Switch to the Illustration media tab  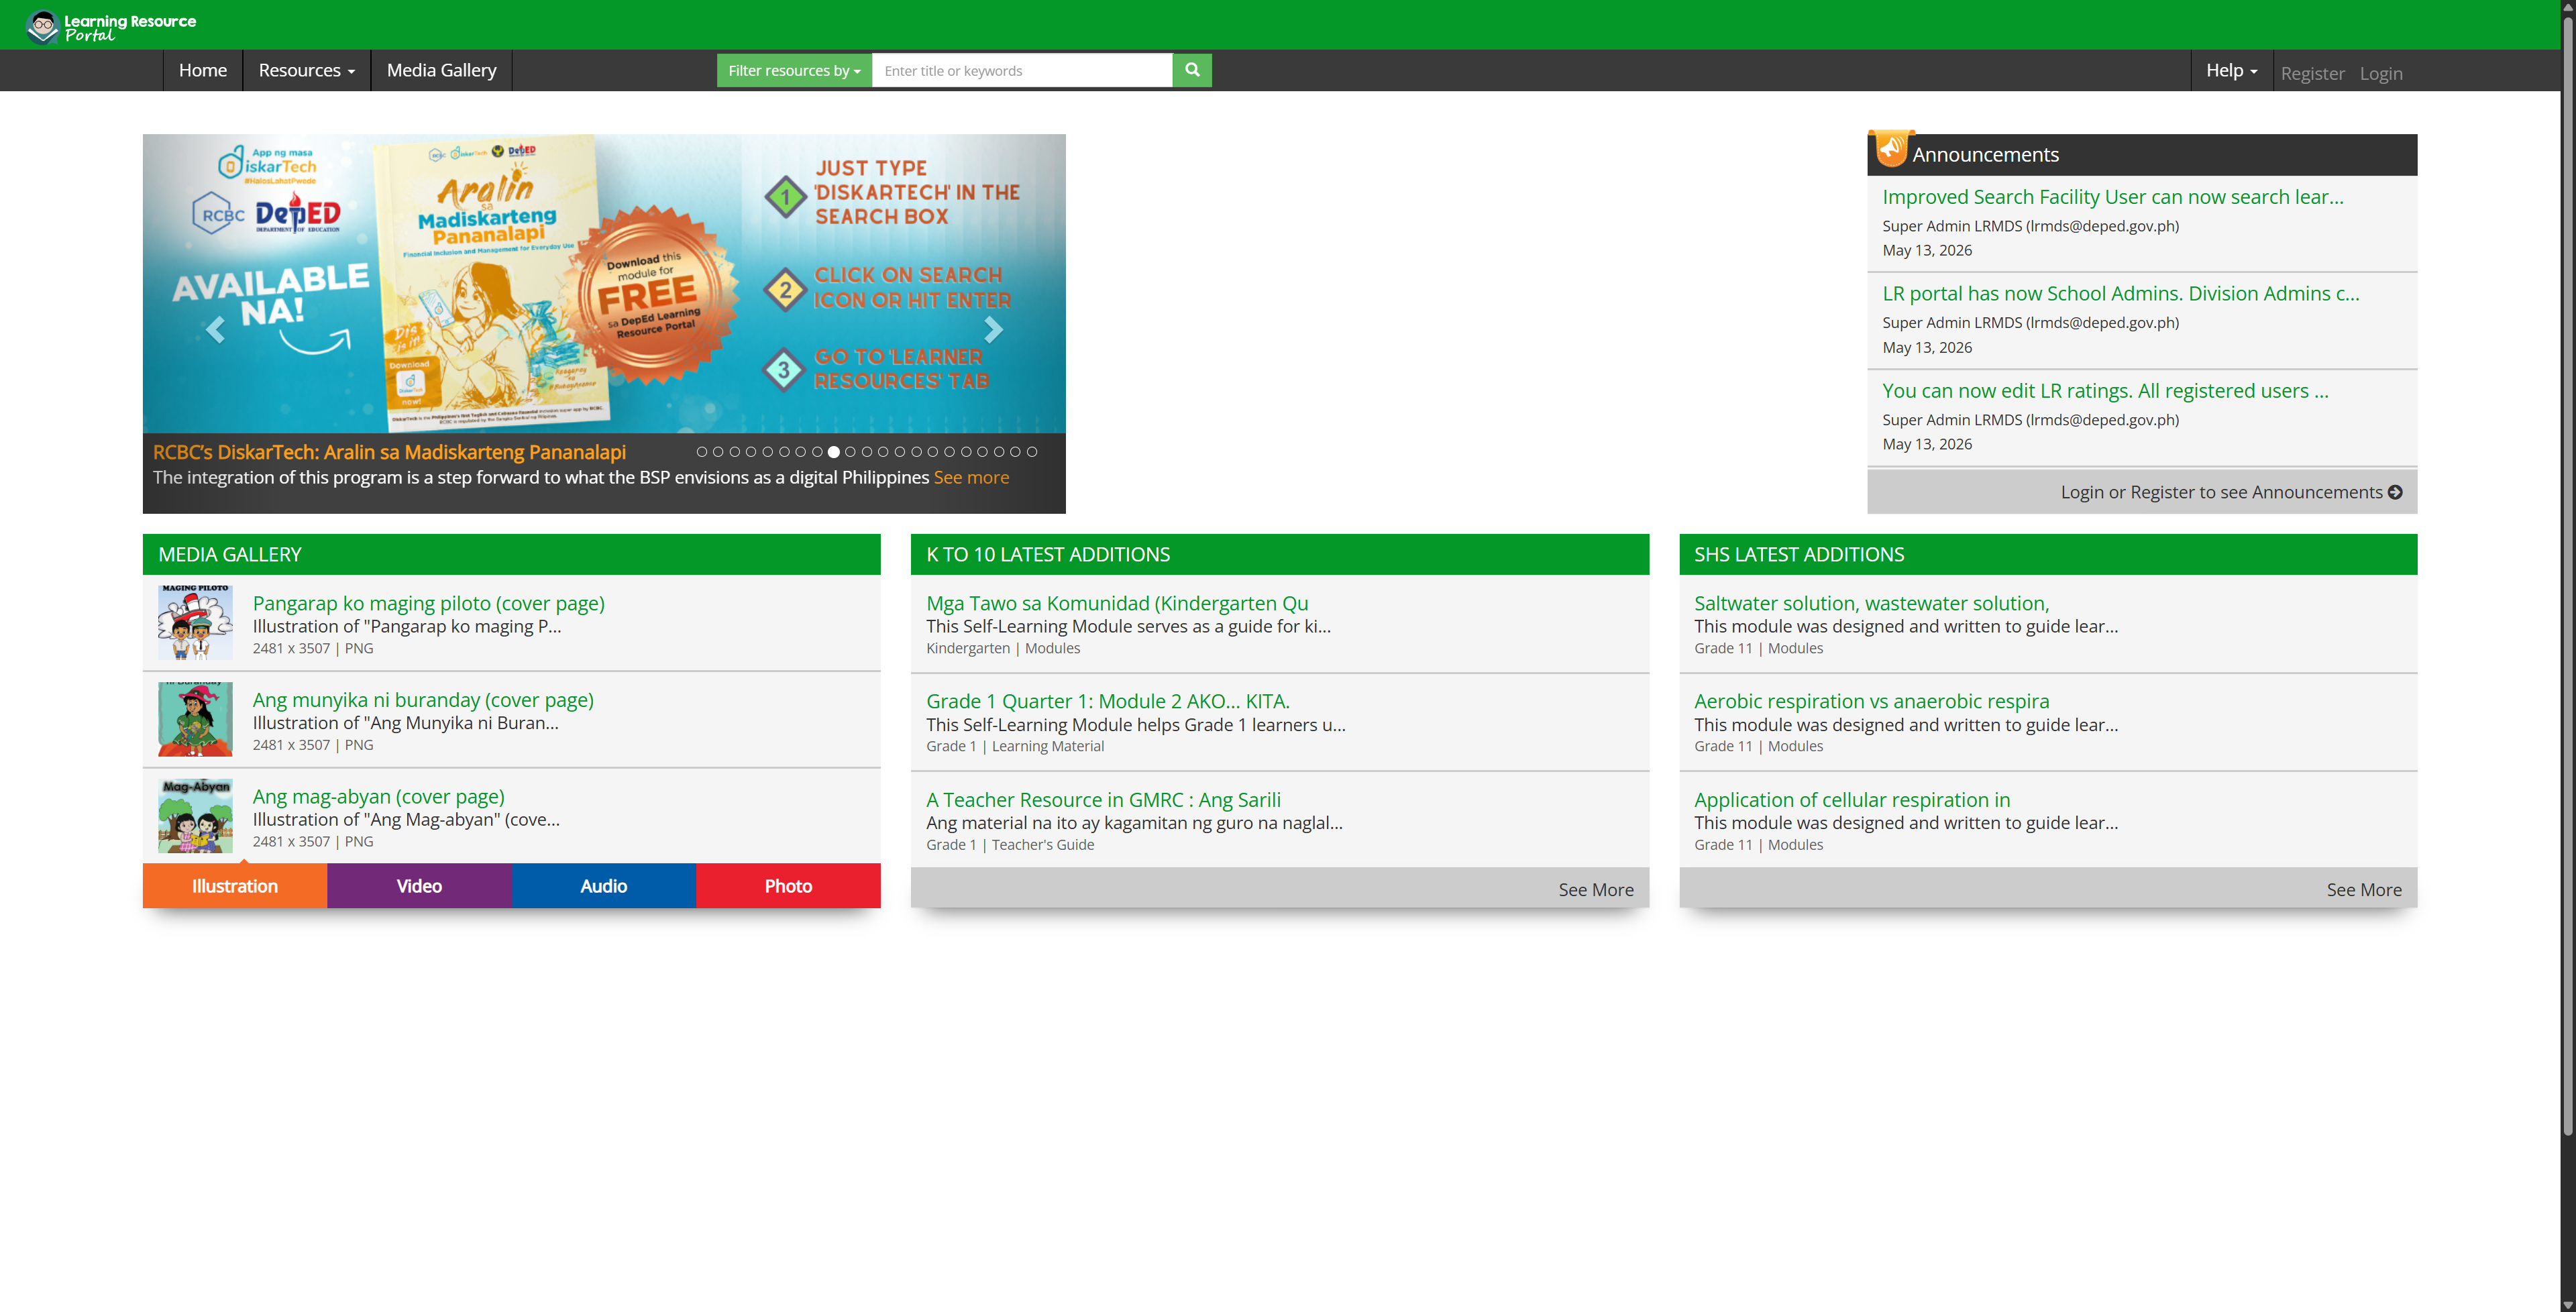pos(235,886)
